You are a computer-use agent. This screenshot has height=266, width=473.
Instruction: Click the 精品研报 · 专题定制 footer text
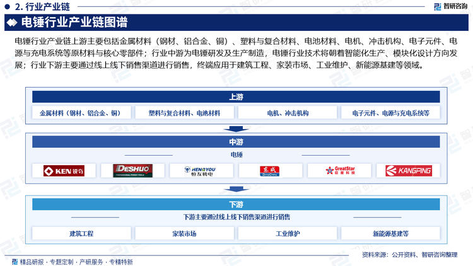(47, 262)
